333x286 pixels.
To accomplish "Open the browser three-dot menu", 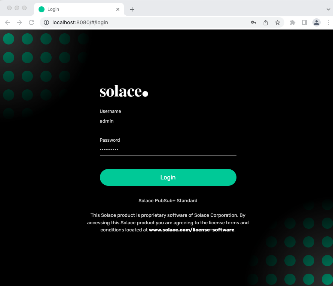I will pos(329,22).
